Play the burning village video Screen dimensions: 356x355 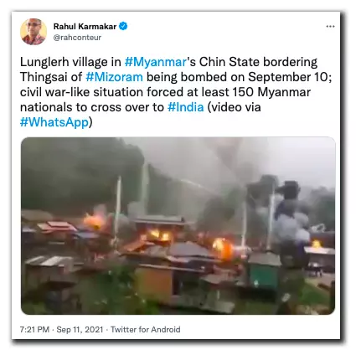178,226
